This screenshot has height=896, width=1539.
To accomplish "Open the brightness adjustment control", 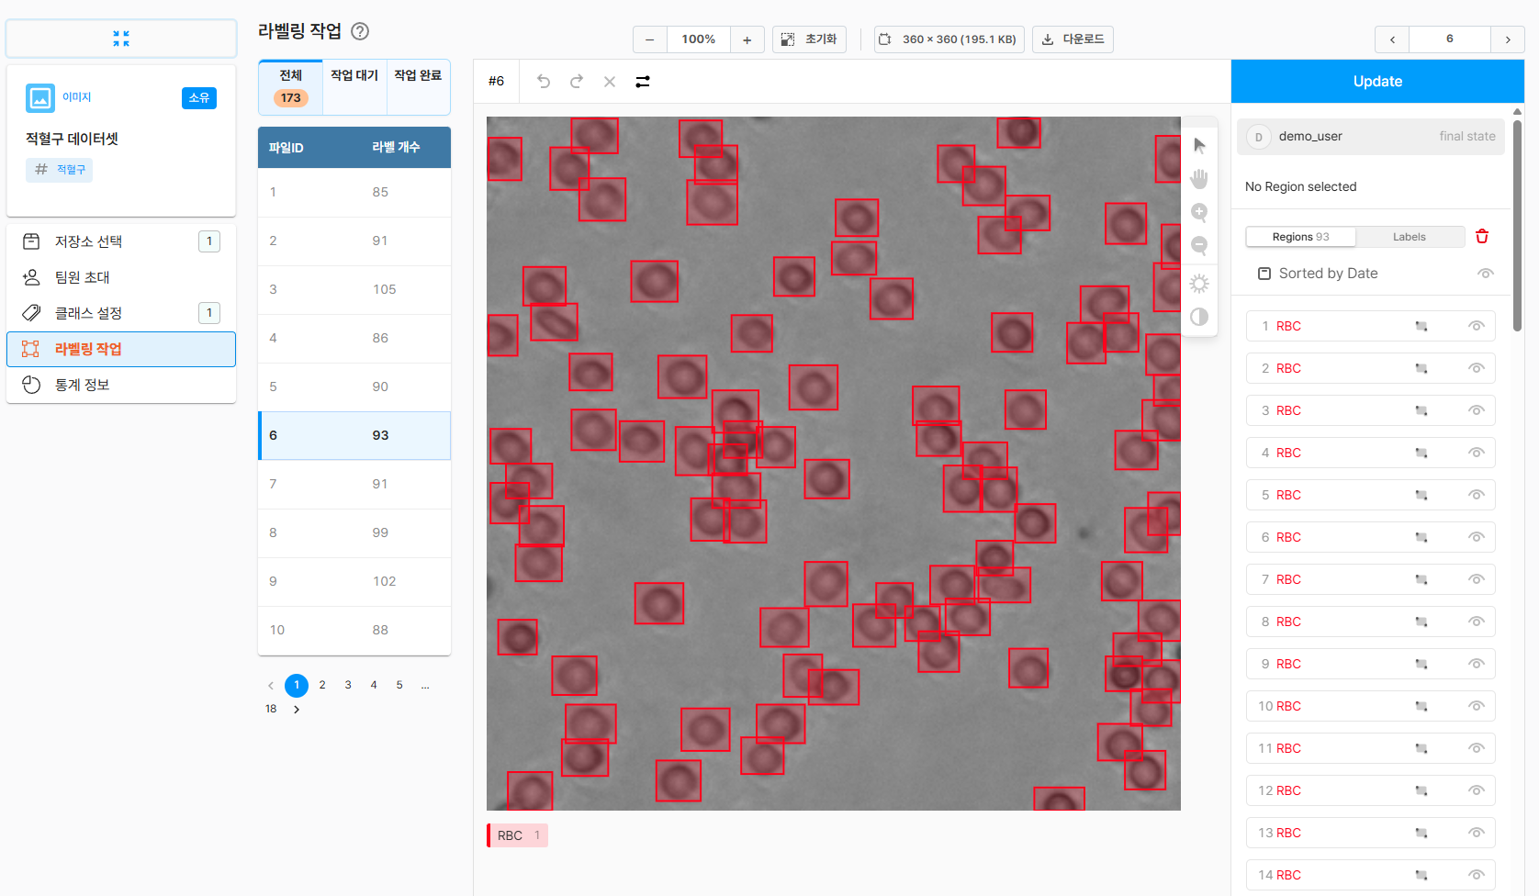I will [x=1199, y=283].
